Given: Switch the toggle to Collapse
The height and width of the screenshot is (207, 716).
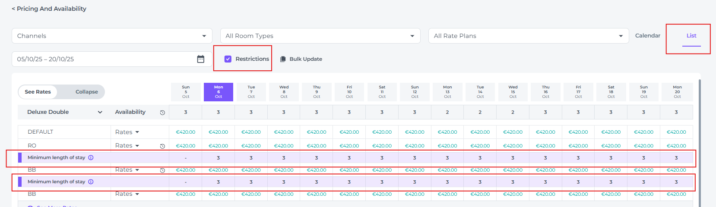Looking at the screenshot, I should point(86,92).
